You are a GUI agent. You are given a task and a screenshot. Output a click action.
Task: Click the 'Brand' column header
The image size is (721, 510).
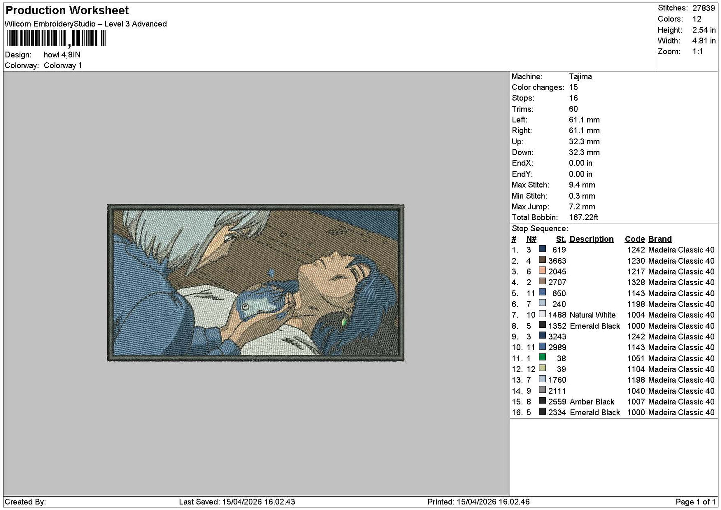660,239
